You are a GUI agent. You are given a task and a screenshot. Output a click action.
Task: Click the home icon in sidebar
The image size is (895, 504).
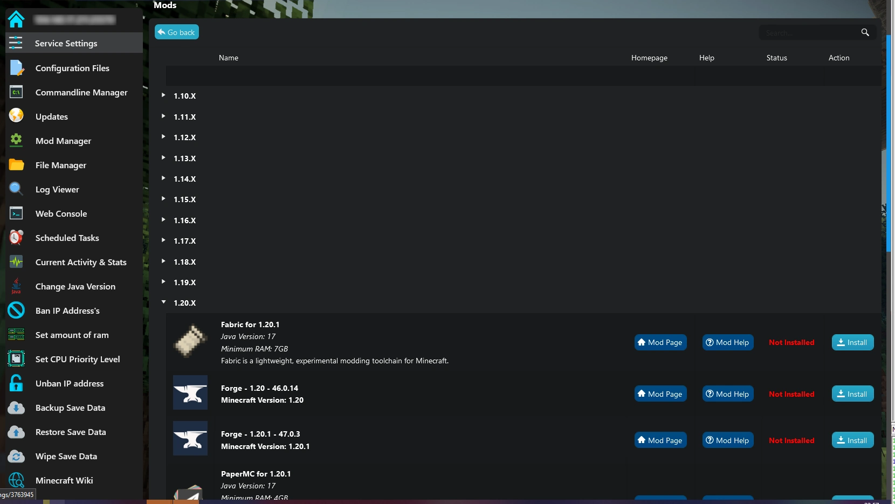(x=16, y=19)
